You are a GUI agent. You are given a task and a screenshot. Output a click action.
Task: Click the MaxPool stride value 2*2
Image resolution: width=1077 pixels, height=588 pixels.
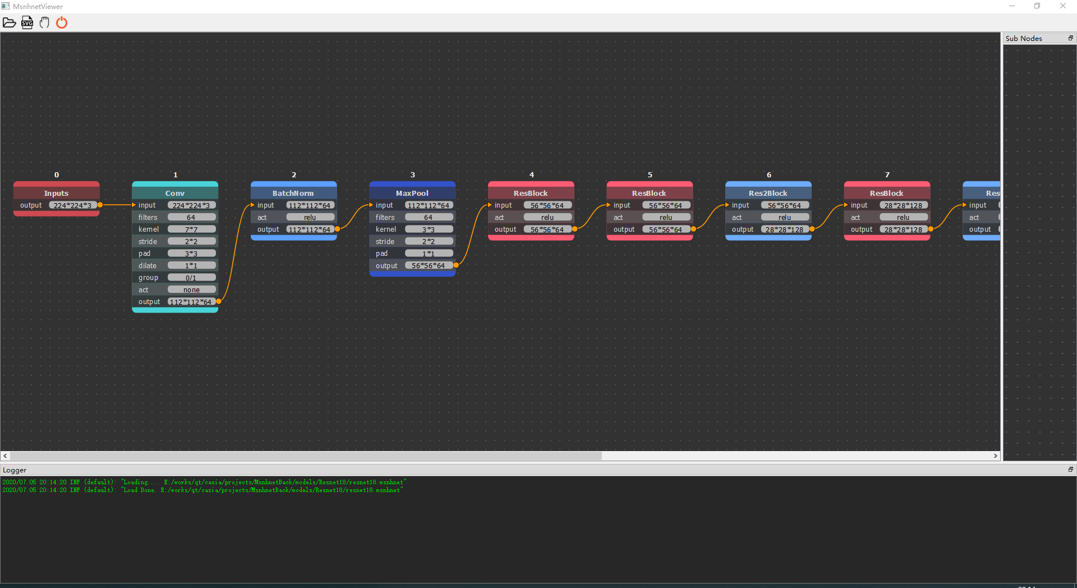(429, 241)
